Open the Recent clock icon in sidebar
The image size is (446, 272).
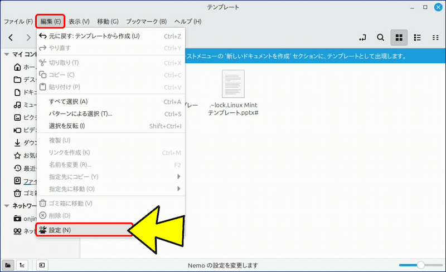point(17,168)
